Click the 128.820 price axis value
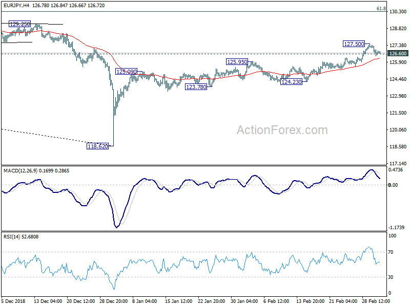The width and height of the screenshot is (410, 307). coord(398,29)
